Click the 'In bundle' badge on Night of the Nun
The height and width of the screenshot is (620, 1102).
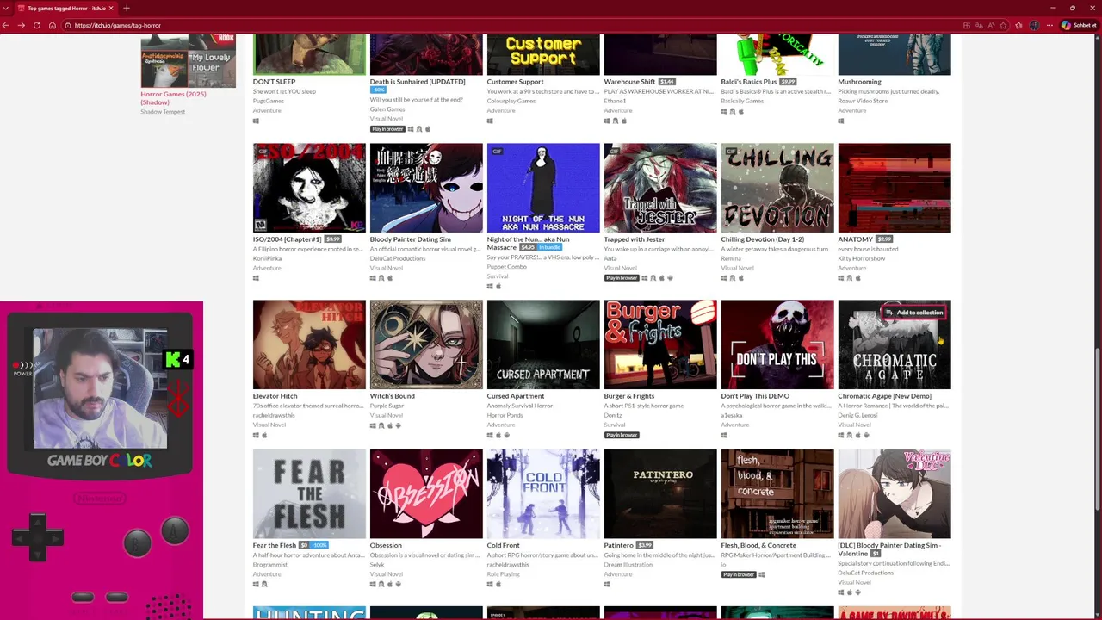pyautogui.click(x=548, y=247)
